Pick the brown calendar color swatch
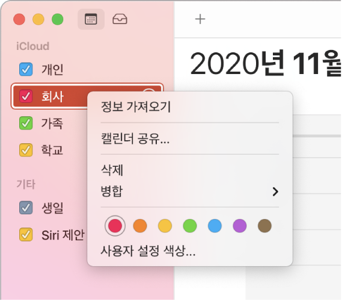This screenshot has height=301, width=342. click(x=264, y=226)
